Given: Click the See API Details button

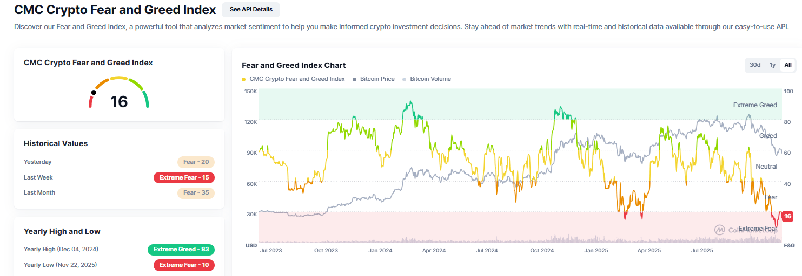Looking at the screenshot, I should pyautogui.click(x=250, y=9).
